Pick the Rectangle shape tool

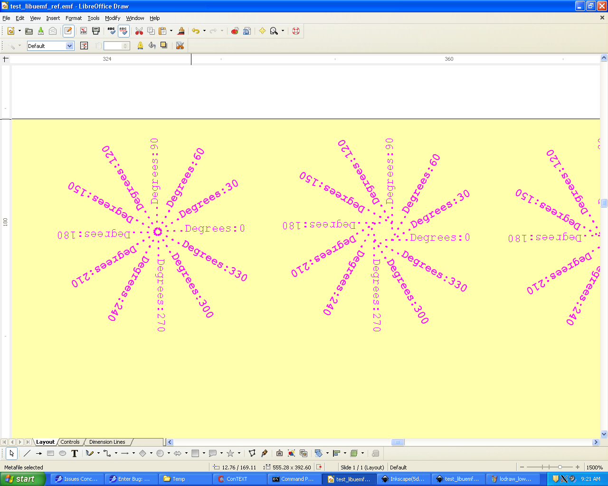pyautogui.click(x=50, y=453)
